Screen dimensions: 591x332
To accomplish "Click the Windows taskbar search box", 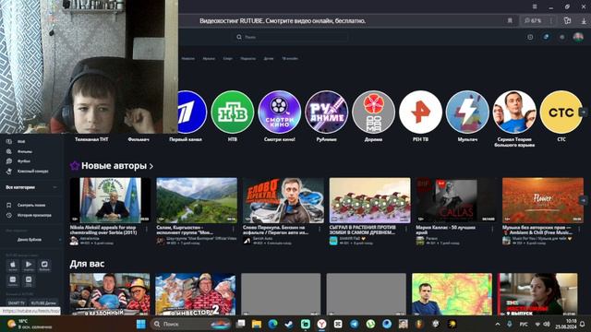I will (191, 324).
